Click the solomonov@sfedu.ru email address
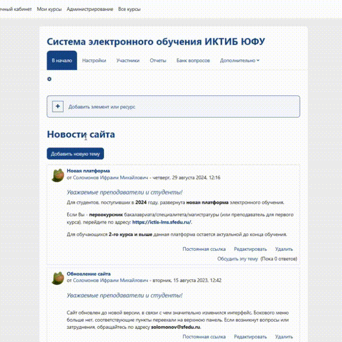The height and width of the screenshot is (342, 342). 176,327
